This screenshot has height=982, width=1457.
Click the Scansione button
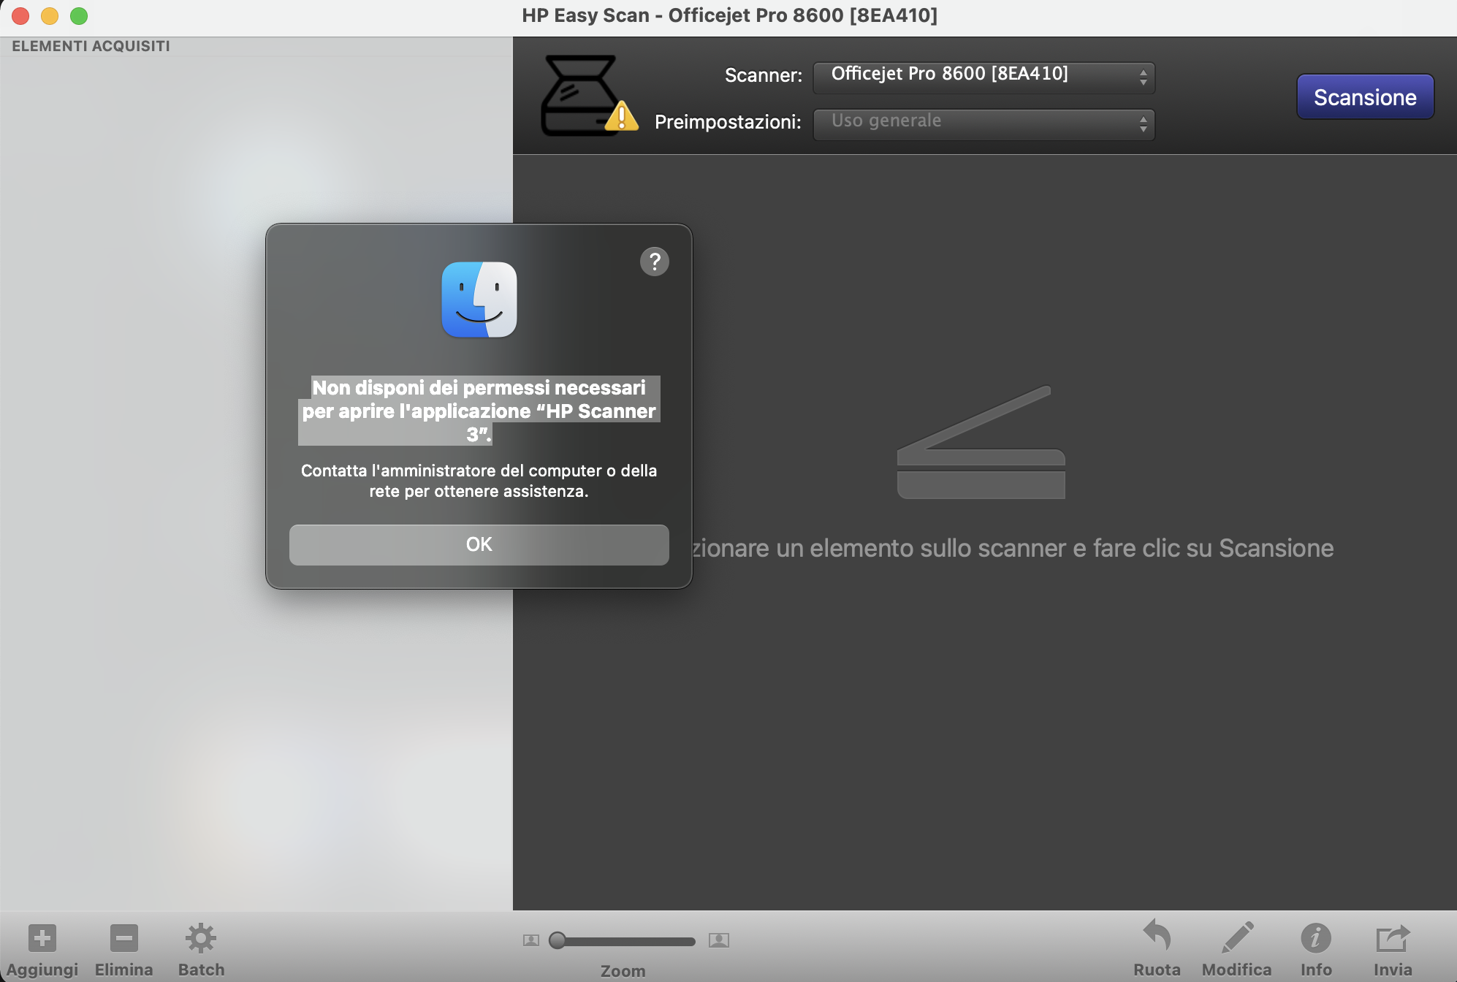1365,97
